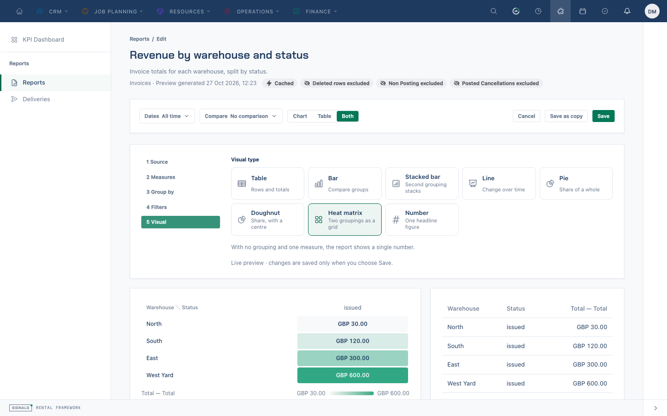Click the highlighted puzzle piece icon
667x416 pixels.
click(560, 11)
